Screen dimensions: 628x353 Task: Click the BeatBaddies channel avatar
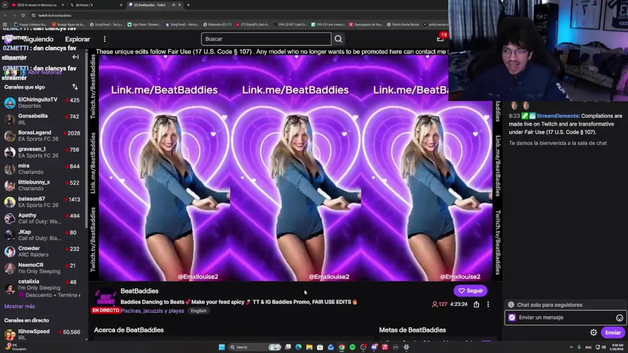pos(105,297)
